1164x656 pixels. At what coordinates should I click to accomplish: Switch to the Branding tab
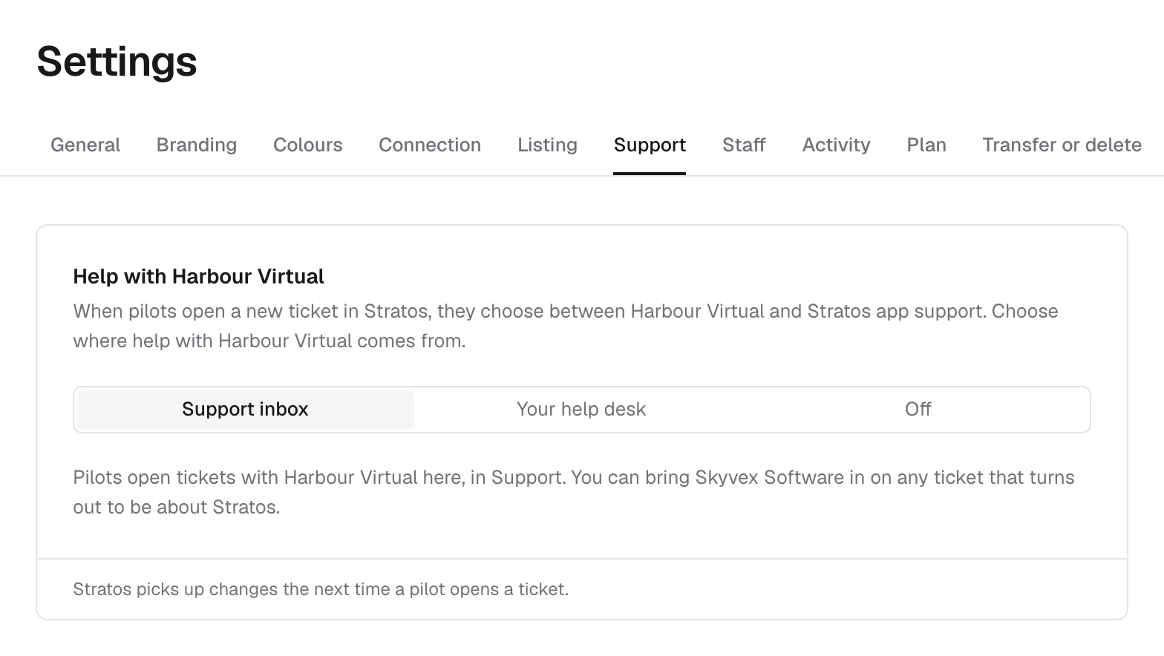click(197, 145)
